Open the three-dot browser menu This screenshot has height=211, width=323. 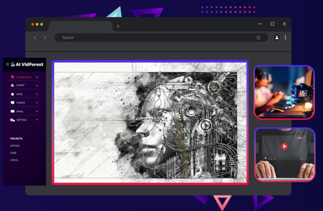[285, 37]
